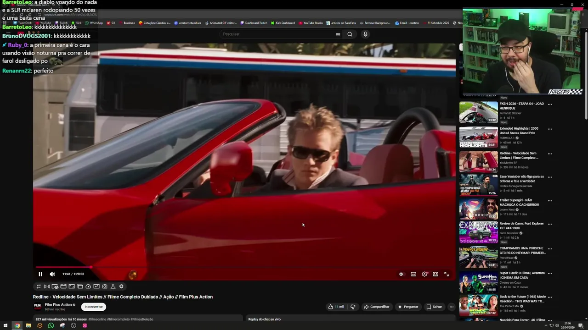Open options for Trailer Supergirl video
Viewport: 588px width, 330px height.
(x=550, y=201)
